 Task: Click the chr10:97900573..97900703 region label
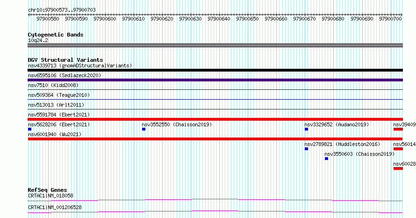62,10
